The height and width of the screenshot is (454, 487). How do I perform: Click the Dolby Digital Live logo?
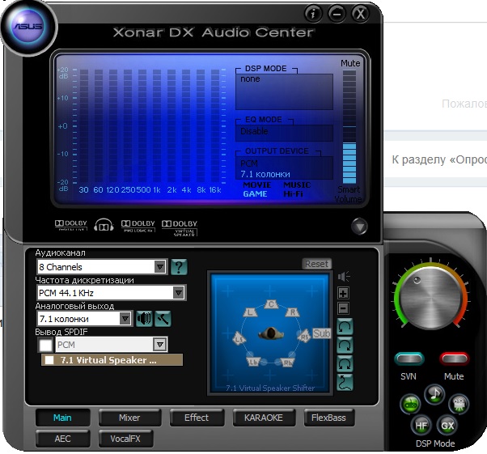coord(71,225)
